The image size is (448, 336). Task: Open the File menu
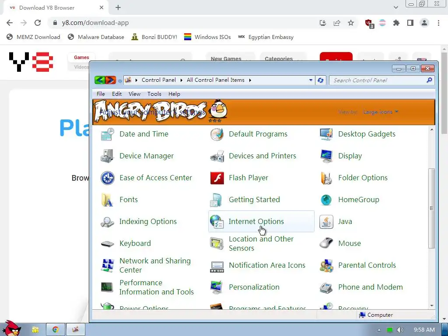tap(101, 94)
